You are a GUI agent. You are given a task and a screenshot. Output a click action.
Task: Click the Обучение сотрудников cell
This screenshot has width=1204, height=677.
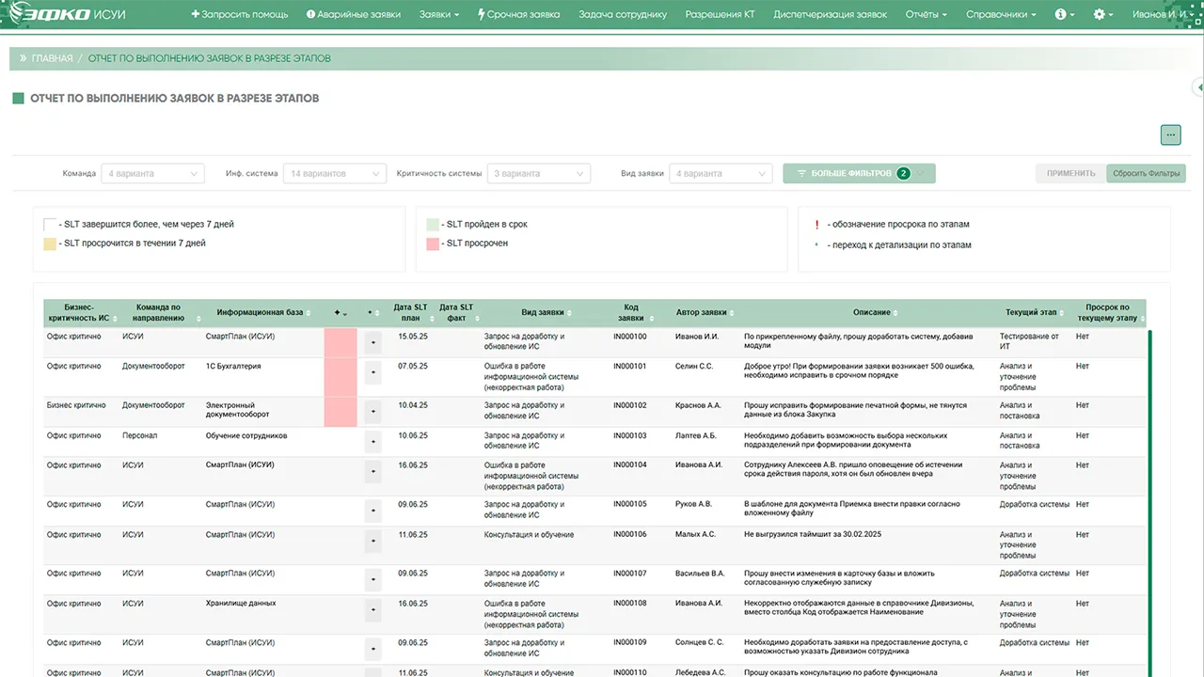(246, 435)
